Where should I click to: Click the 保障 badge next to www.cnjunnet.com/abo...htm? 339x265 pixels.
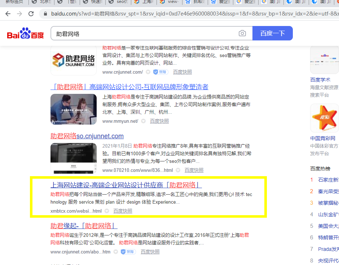point(128,252)
